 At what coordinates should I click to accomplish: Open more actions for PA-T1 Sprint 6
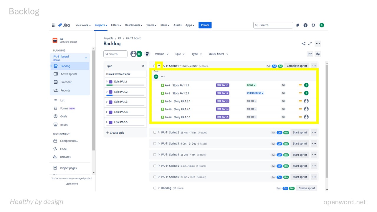coord(314,177)
